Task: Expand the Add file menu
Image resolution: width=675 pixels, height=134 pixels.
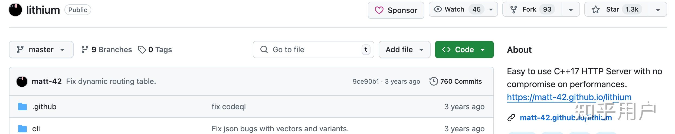Action: click(404, 50)
